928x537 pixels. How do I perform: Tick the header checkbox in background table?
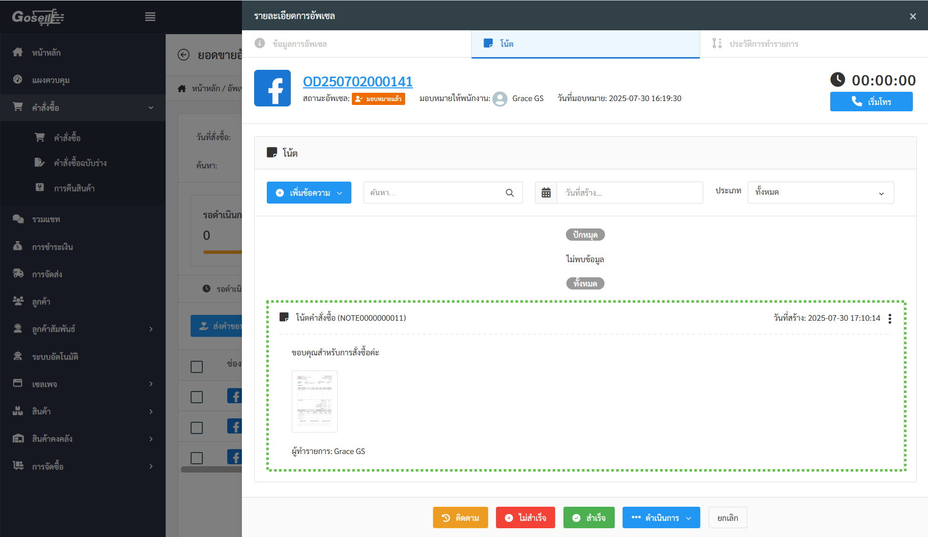coord(196,367)
